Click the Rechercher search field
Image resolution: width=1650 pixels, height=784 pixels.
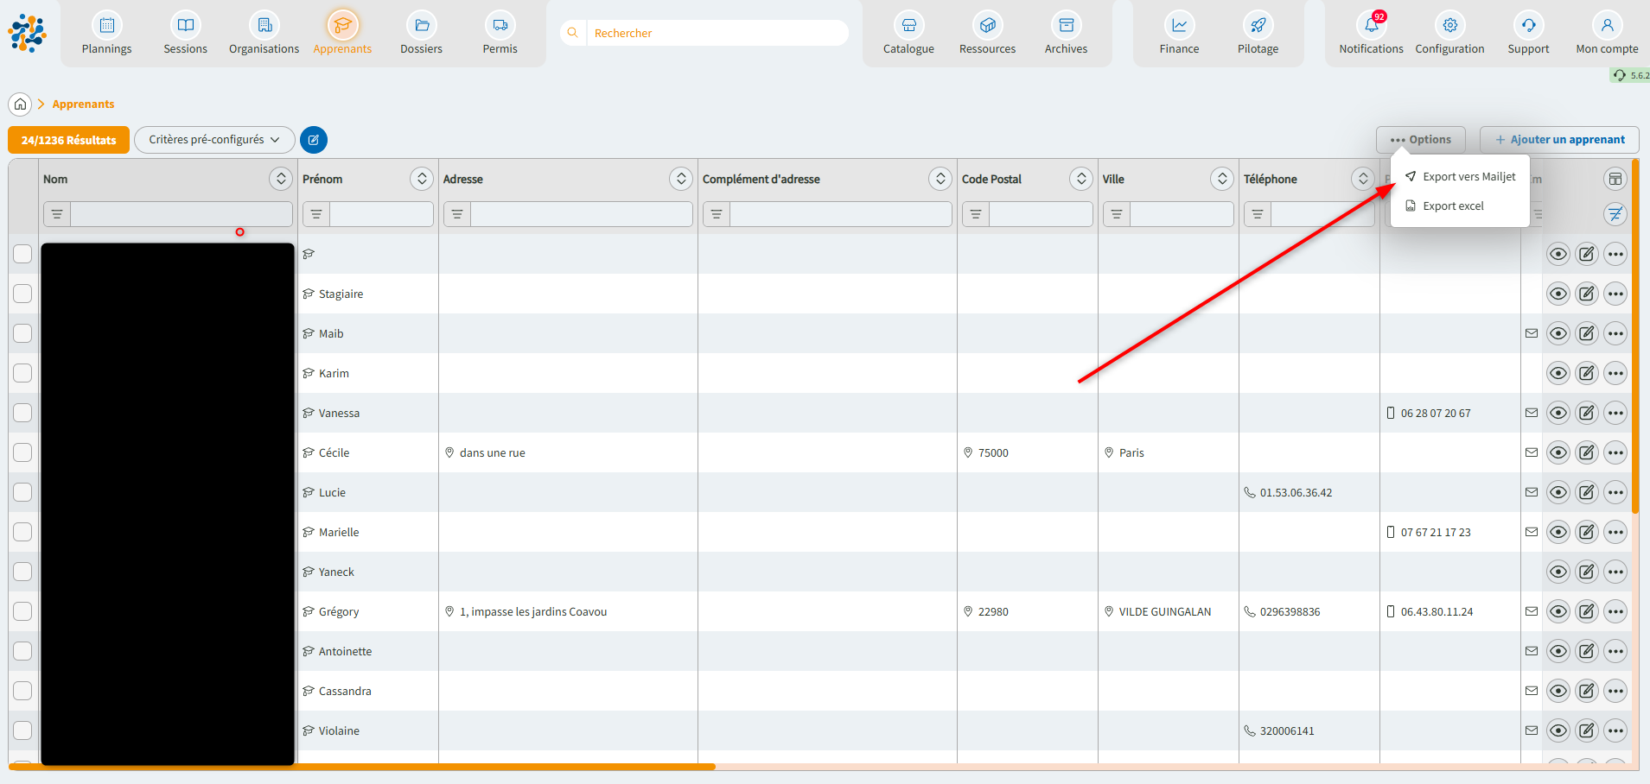716,33
